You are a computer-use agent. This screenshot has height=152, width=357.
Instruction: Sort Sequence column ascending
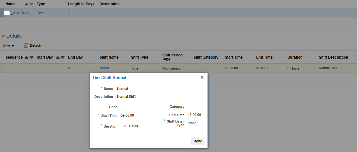[x=27, y=57]
